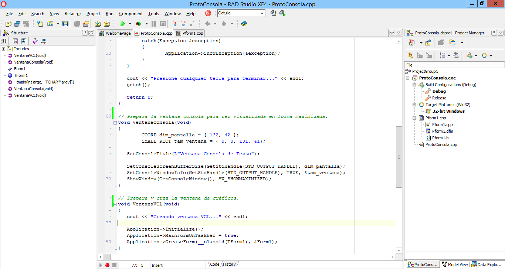
Task: Click the Remove File from Project icon
Action: [x=107, y=24]
